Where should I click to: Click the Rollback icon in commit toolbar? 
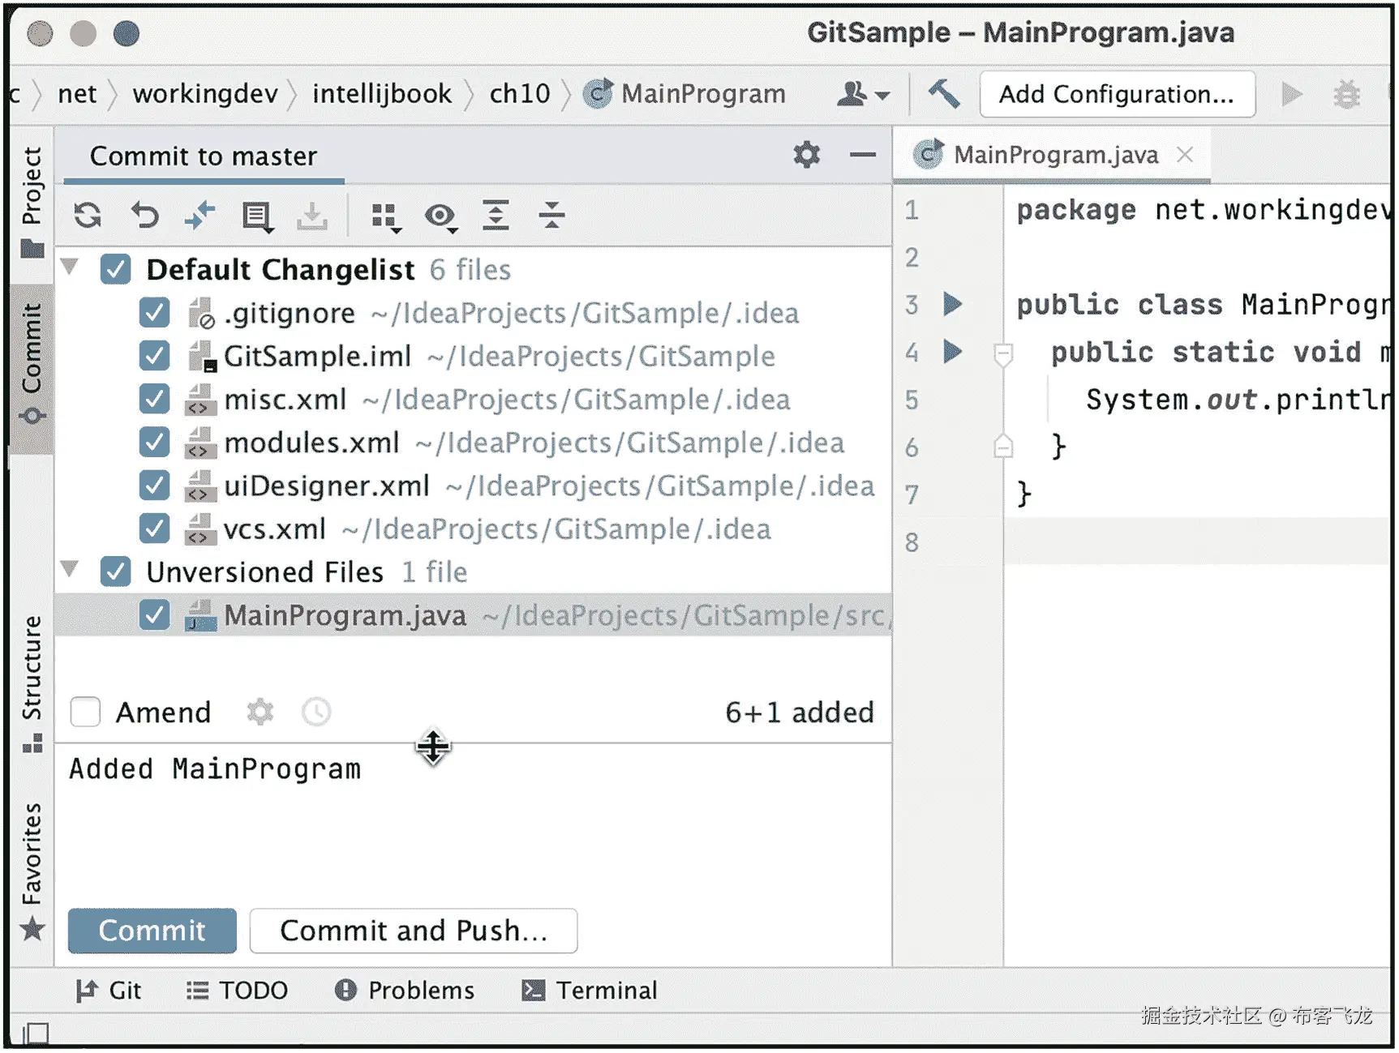pos(145,216)
